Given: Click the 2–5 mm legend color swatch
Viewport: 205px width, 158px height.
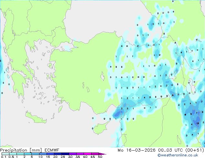Looking at the screenshot, I should click(x=28, y=154).
